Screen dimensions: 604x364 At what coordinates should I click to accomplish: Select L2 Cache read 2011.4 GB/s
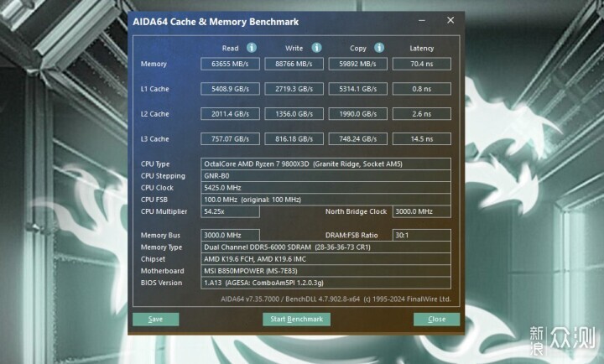point(230,114)
